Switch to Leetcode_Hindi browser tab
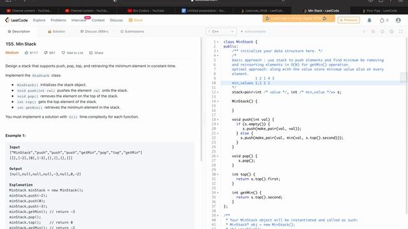 click(x=263, y=11)
